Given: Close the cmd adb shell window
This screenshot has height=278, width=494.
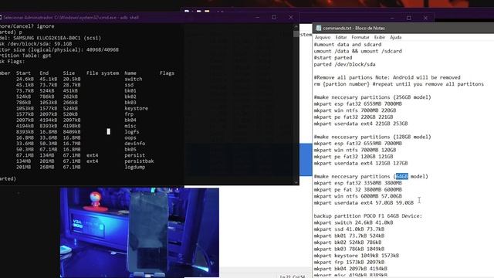Looking at the screenshot, I should pyautogui.click(x=291, y=17).
